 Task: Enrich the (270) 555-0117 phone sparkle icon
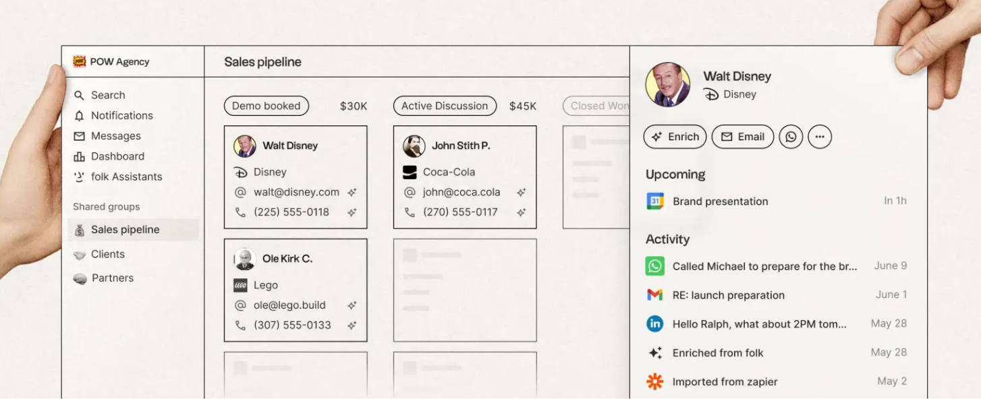(521, 212)
